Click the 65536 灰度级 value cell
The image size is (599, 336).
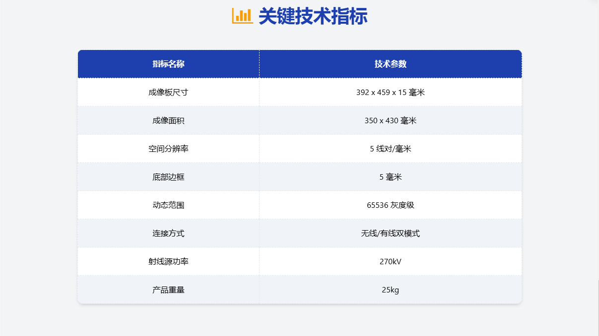pos(390,205)
